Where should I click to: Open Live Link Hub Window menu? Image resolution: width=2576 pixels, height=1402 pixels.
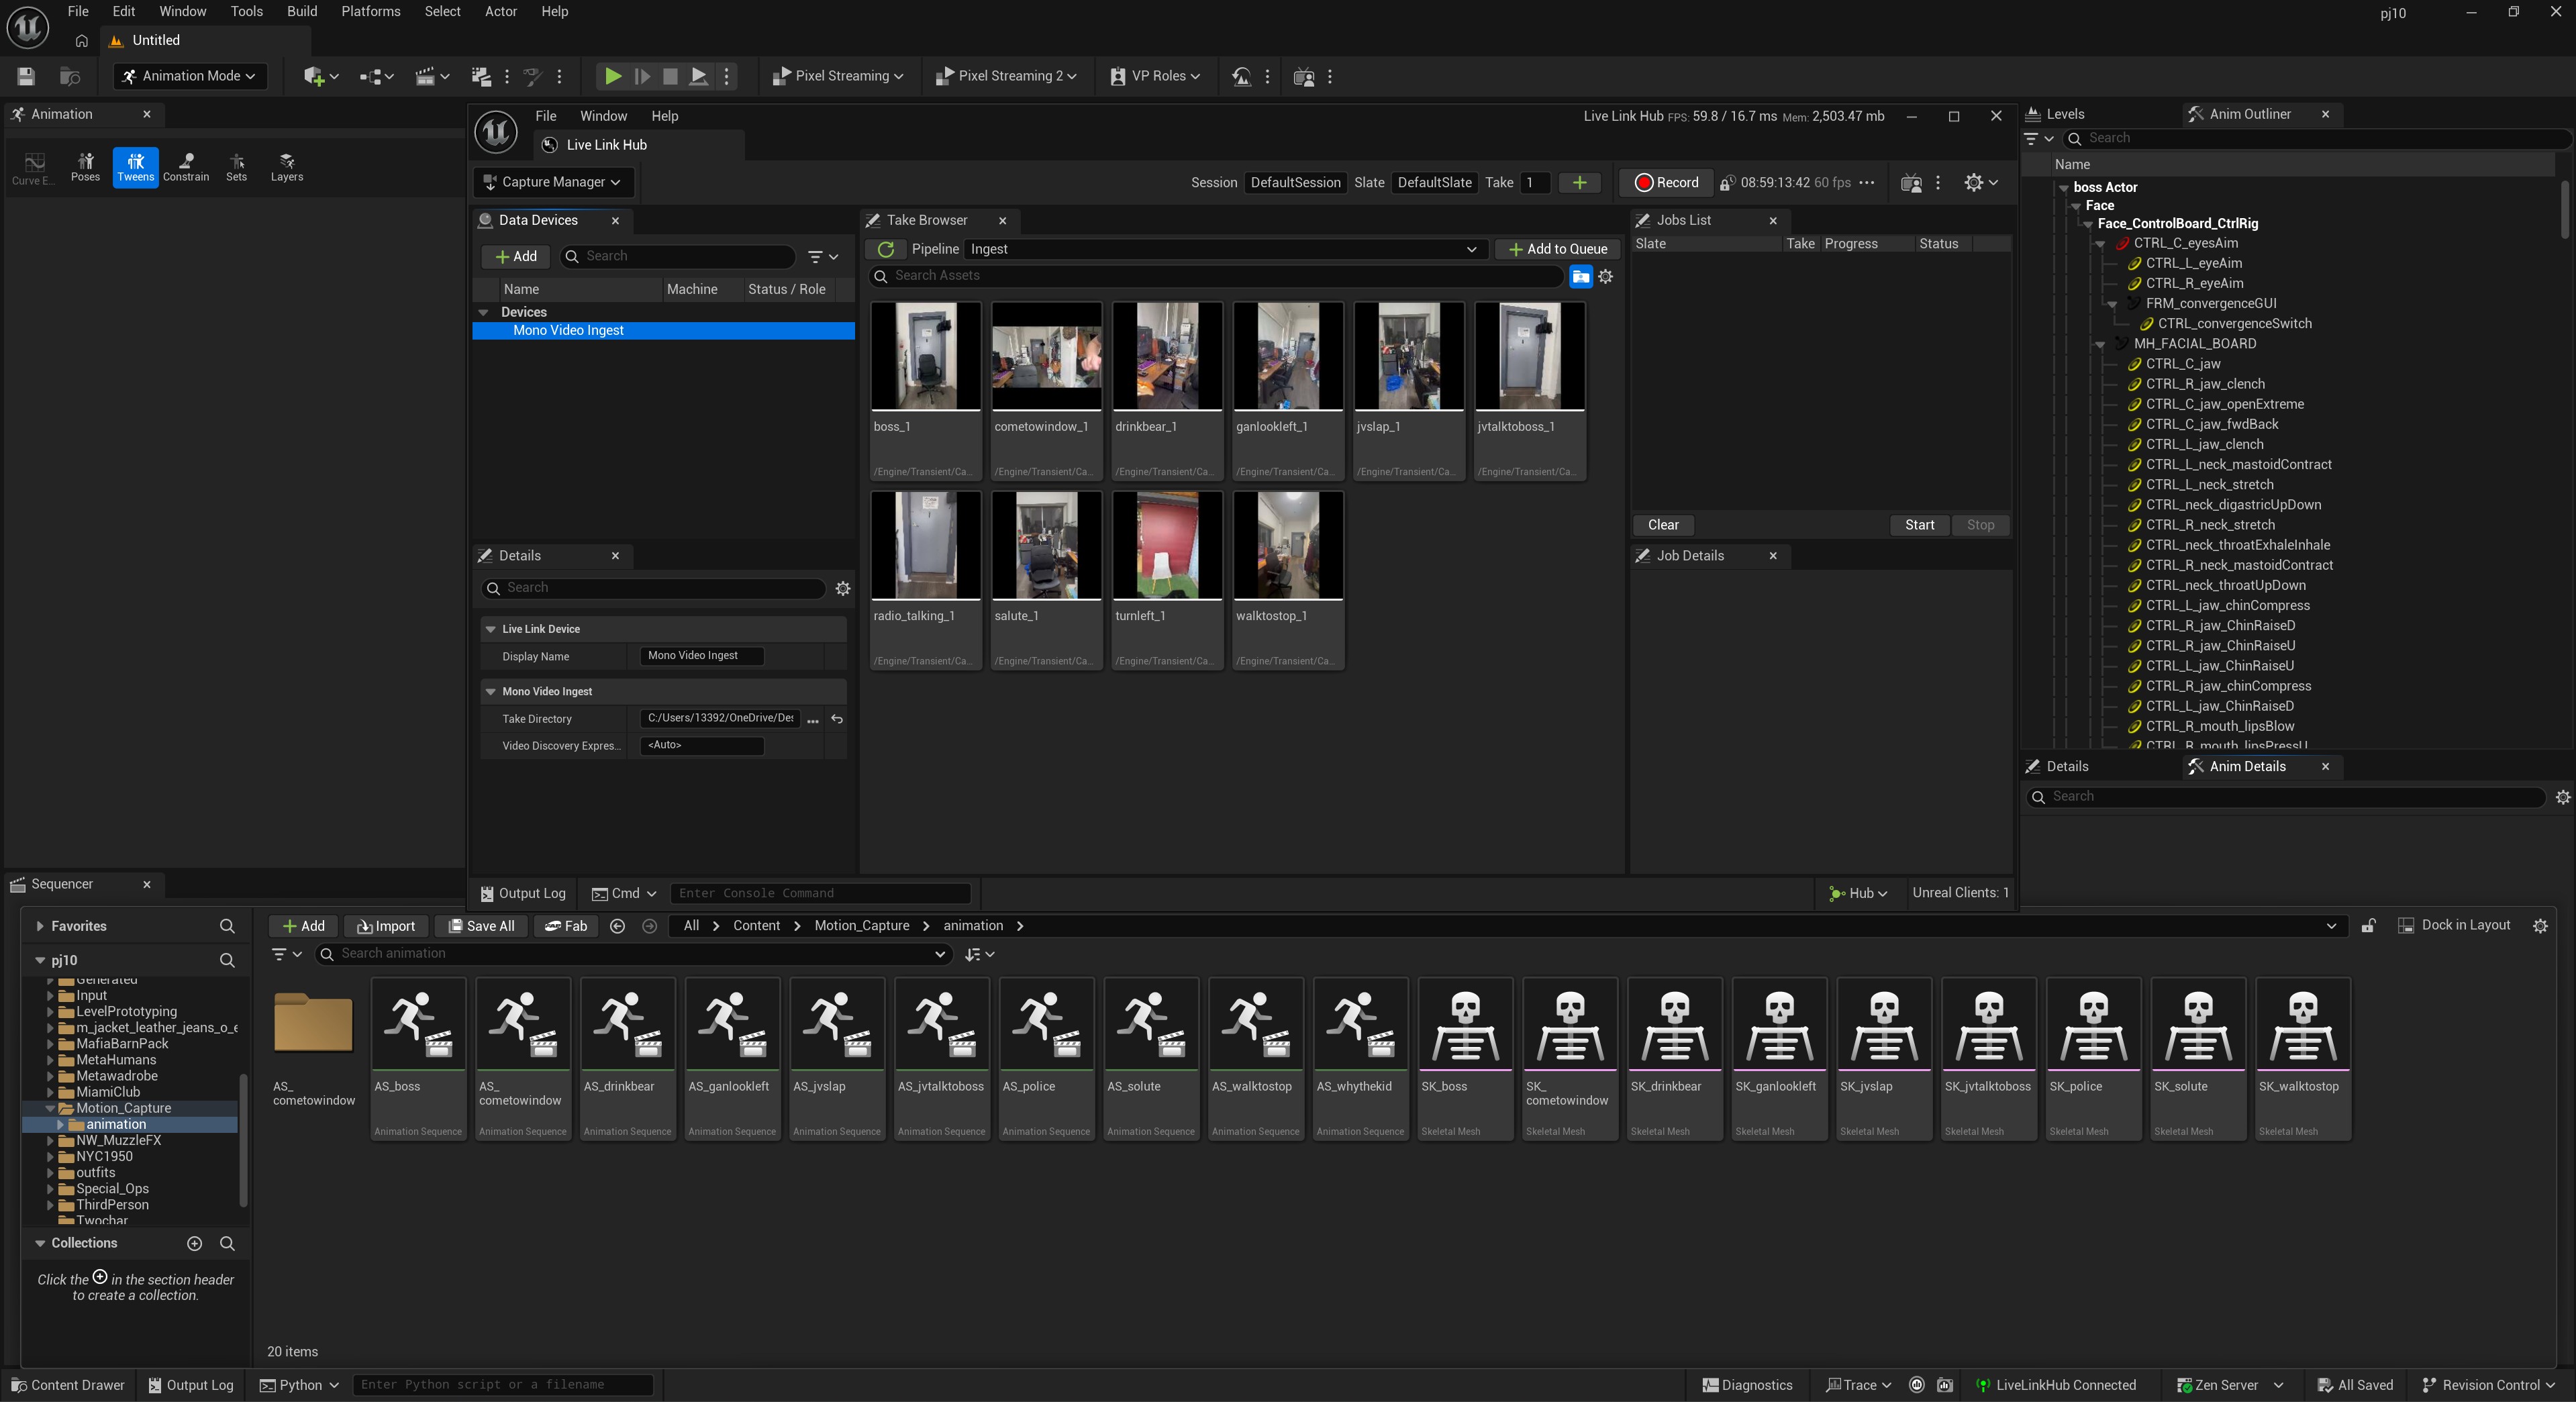[x=603, y=116]
